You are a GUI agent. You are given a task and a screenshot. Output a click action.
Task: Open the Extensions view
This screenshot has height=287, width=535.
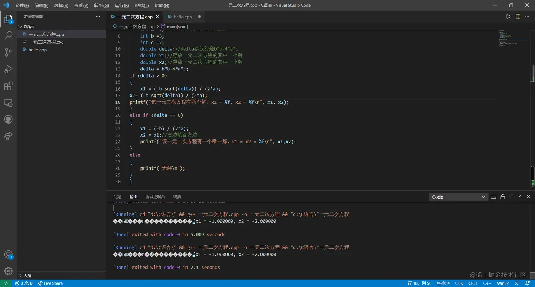coord(8,86)
